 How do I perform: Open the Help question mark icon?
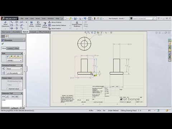[x=159, y=18]
